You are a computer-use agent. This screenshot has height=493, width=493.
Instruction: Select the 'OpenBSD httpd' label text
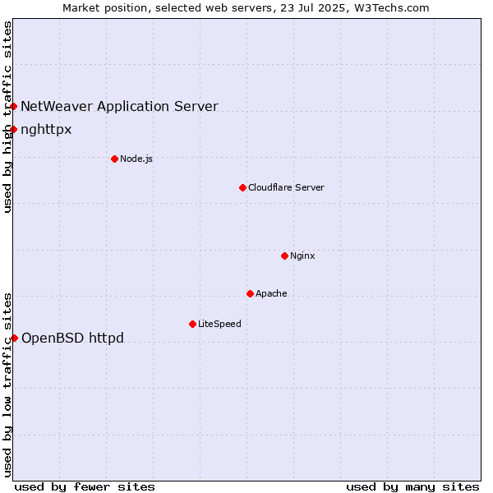72,339
